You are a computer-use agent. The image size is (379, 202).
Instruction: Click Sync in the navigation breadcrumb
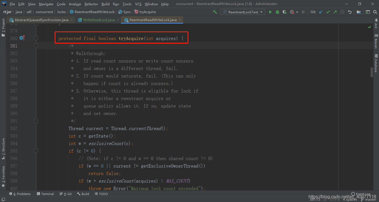click(x=125, y=12)
